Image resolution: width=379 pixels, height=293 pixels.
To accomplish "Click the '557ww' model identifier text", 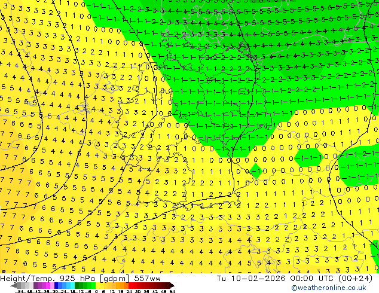I will [147, 279].
